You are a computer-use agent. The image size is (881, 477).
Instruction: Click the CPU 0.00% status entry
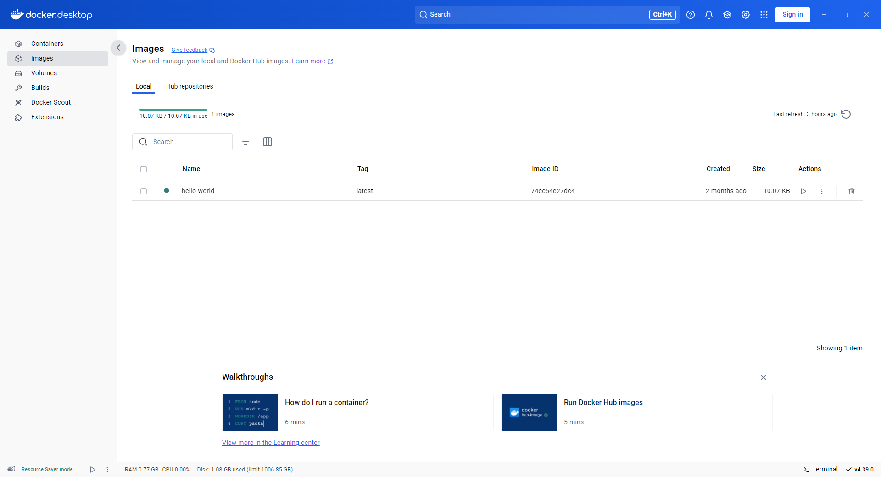tap(176, 469)
